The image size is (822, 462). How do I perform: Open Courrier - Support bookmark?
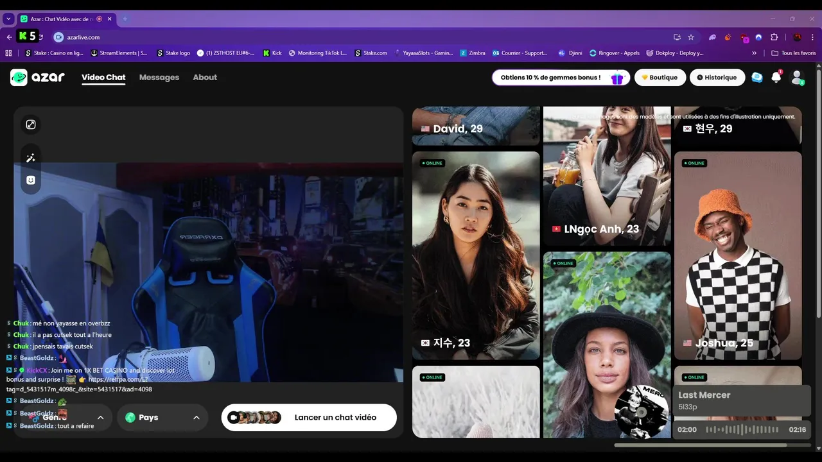[x=520, y=53]
